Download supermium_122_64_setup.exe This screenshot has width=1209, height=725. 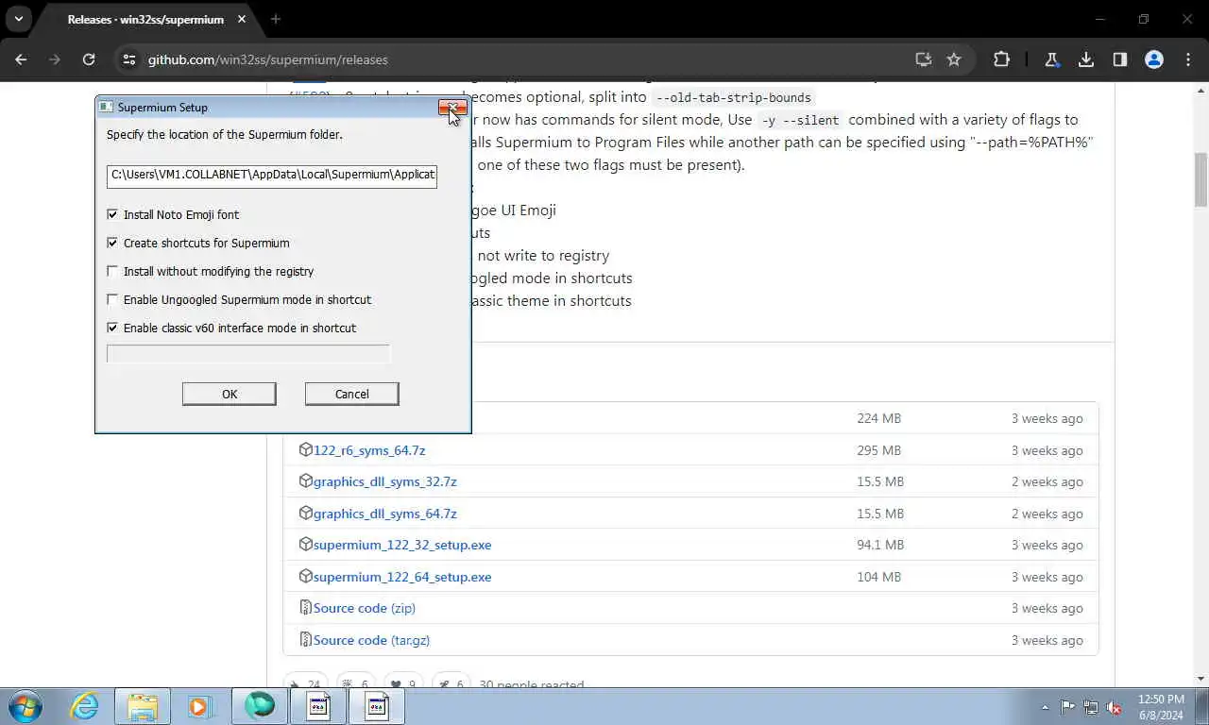[x=402, y=577]
